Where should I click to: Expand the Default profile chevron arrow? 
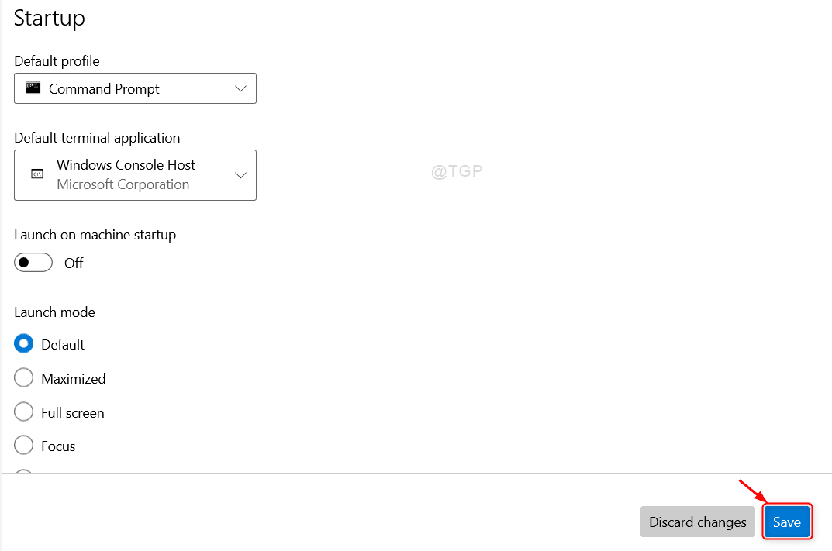pos(241,88)
